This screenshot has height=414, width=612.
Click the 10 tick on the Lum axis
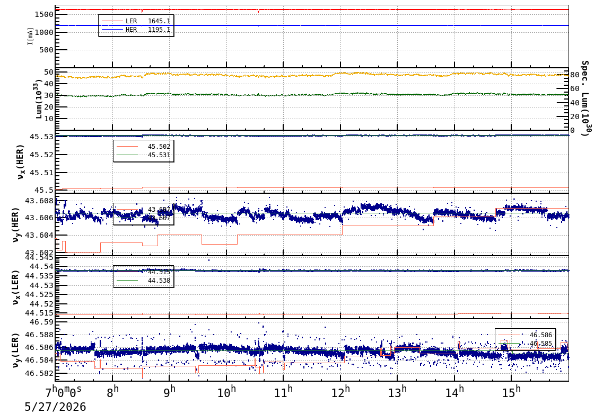[49, 119]
